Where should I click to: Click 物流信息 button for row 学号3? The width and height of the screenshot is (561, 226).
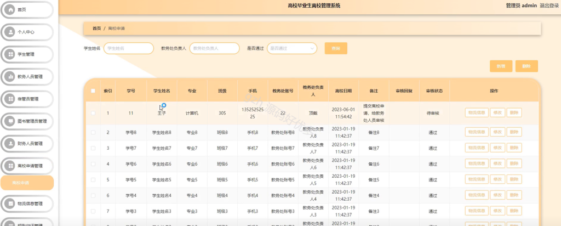(477, 211)
